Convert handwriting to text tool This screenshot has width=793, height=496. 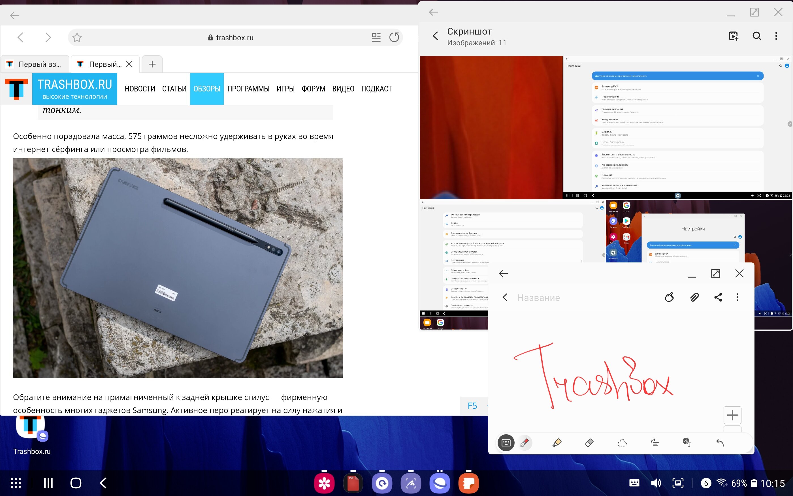687,443
